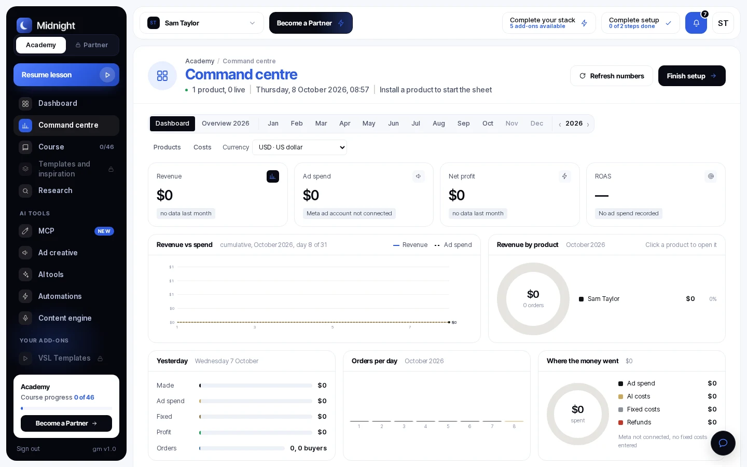This screenshot has width=747, height=467.
Task: Click the Academy breadcrumb link
Action: [x=200, y=61]
